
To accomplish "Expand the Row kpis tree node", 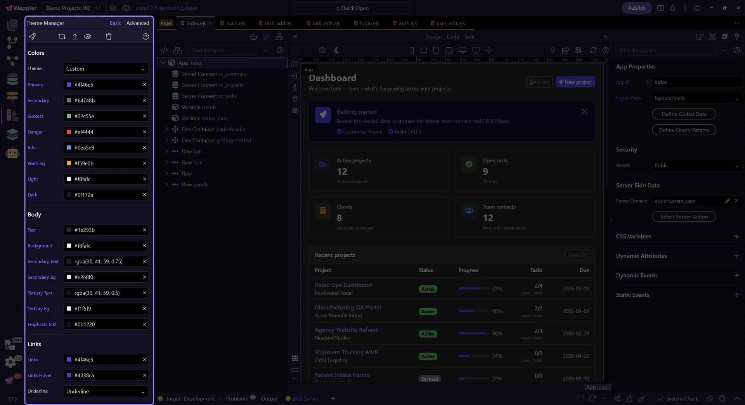I will 167,151.
